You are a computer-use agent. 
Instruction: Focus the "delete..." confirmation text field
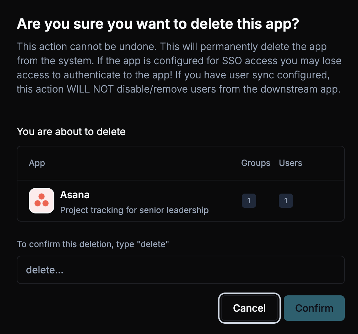pyautogui.click(x=180, y=270)
